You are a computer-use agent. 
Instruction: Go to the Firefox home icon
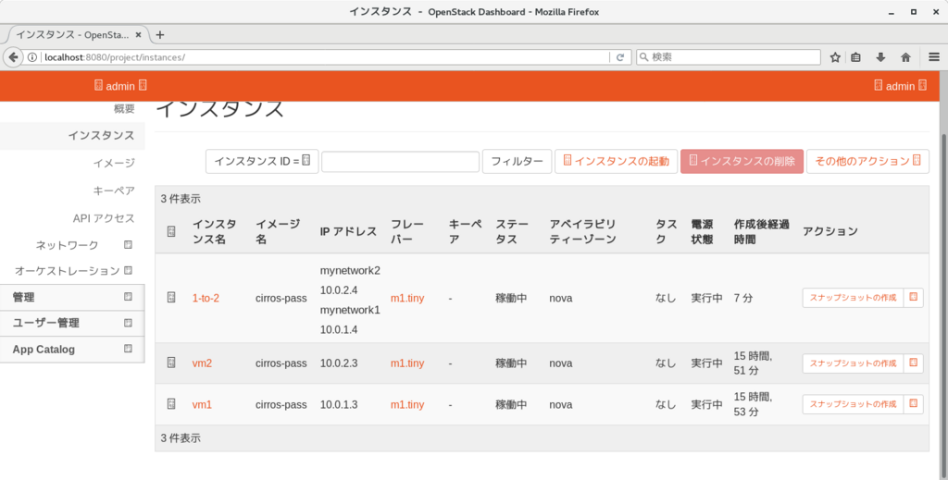click(x=905, y=57)
